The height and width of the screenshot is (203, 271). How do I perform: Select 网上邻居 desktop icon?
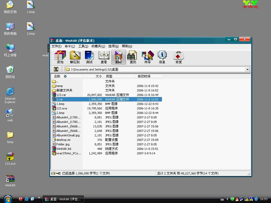(10, 50)
